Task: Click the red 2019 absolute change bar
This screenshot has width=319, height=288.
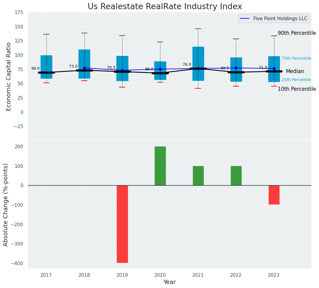Action: tap(122, 224)
